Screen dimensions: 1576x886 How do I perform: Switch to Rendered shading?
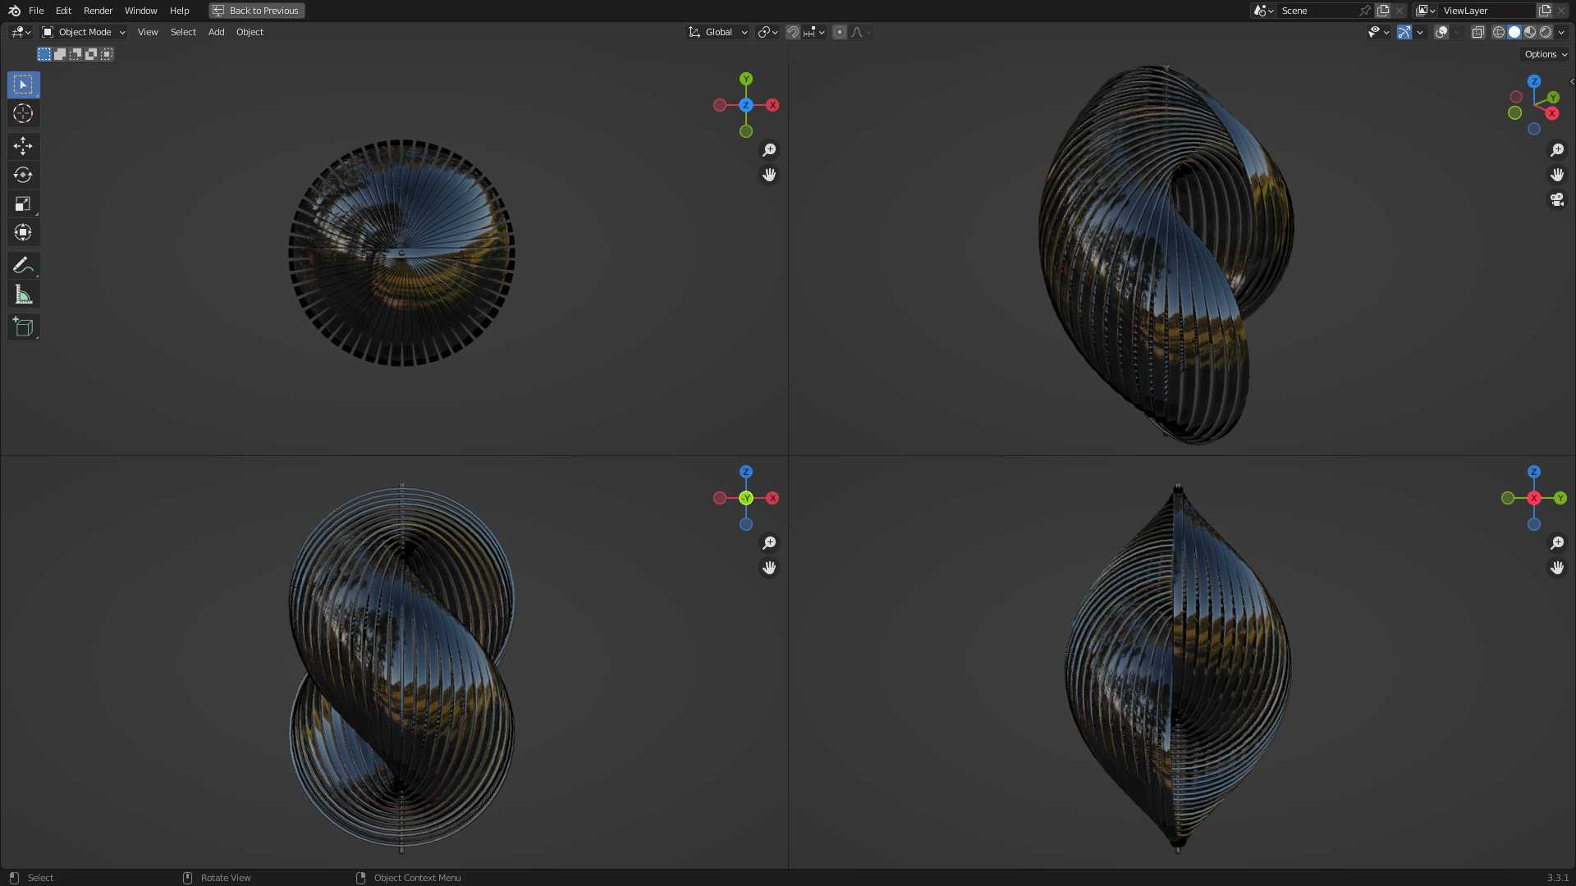point(1546,32)
